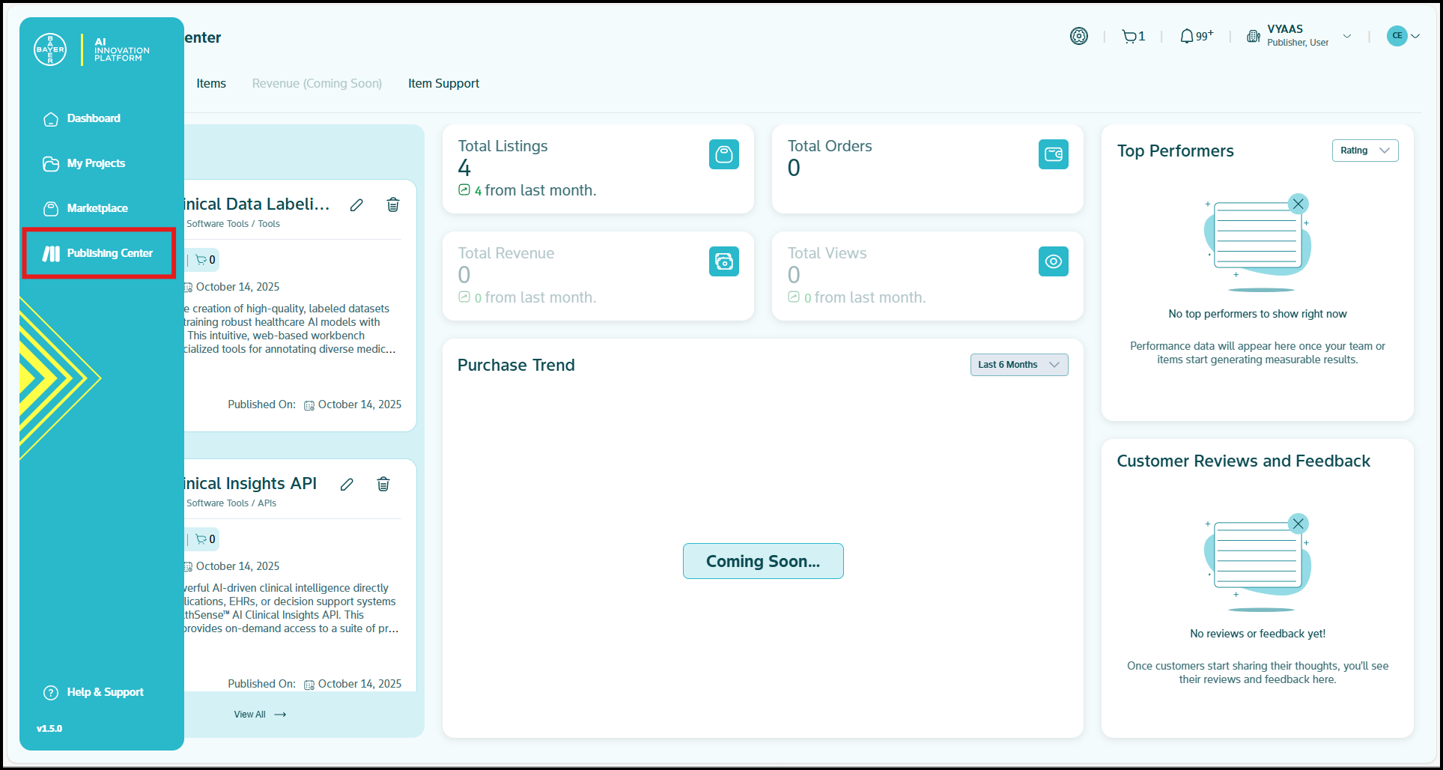Click the target icon in top header
The height and width of the screenshot is (770, 1443).
[1078, 36]
